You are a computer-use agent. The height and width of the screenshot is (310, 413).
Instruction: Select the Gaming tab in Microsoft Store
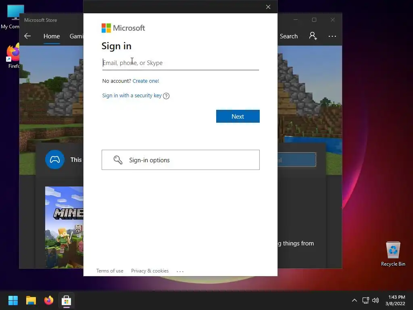click(76, 36)
